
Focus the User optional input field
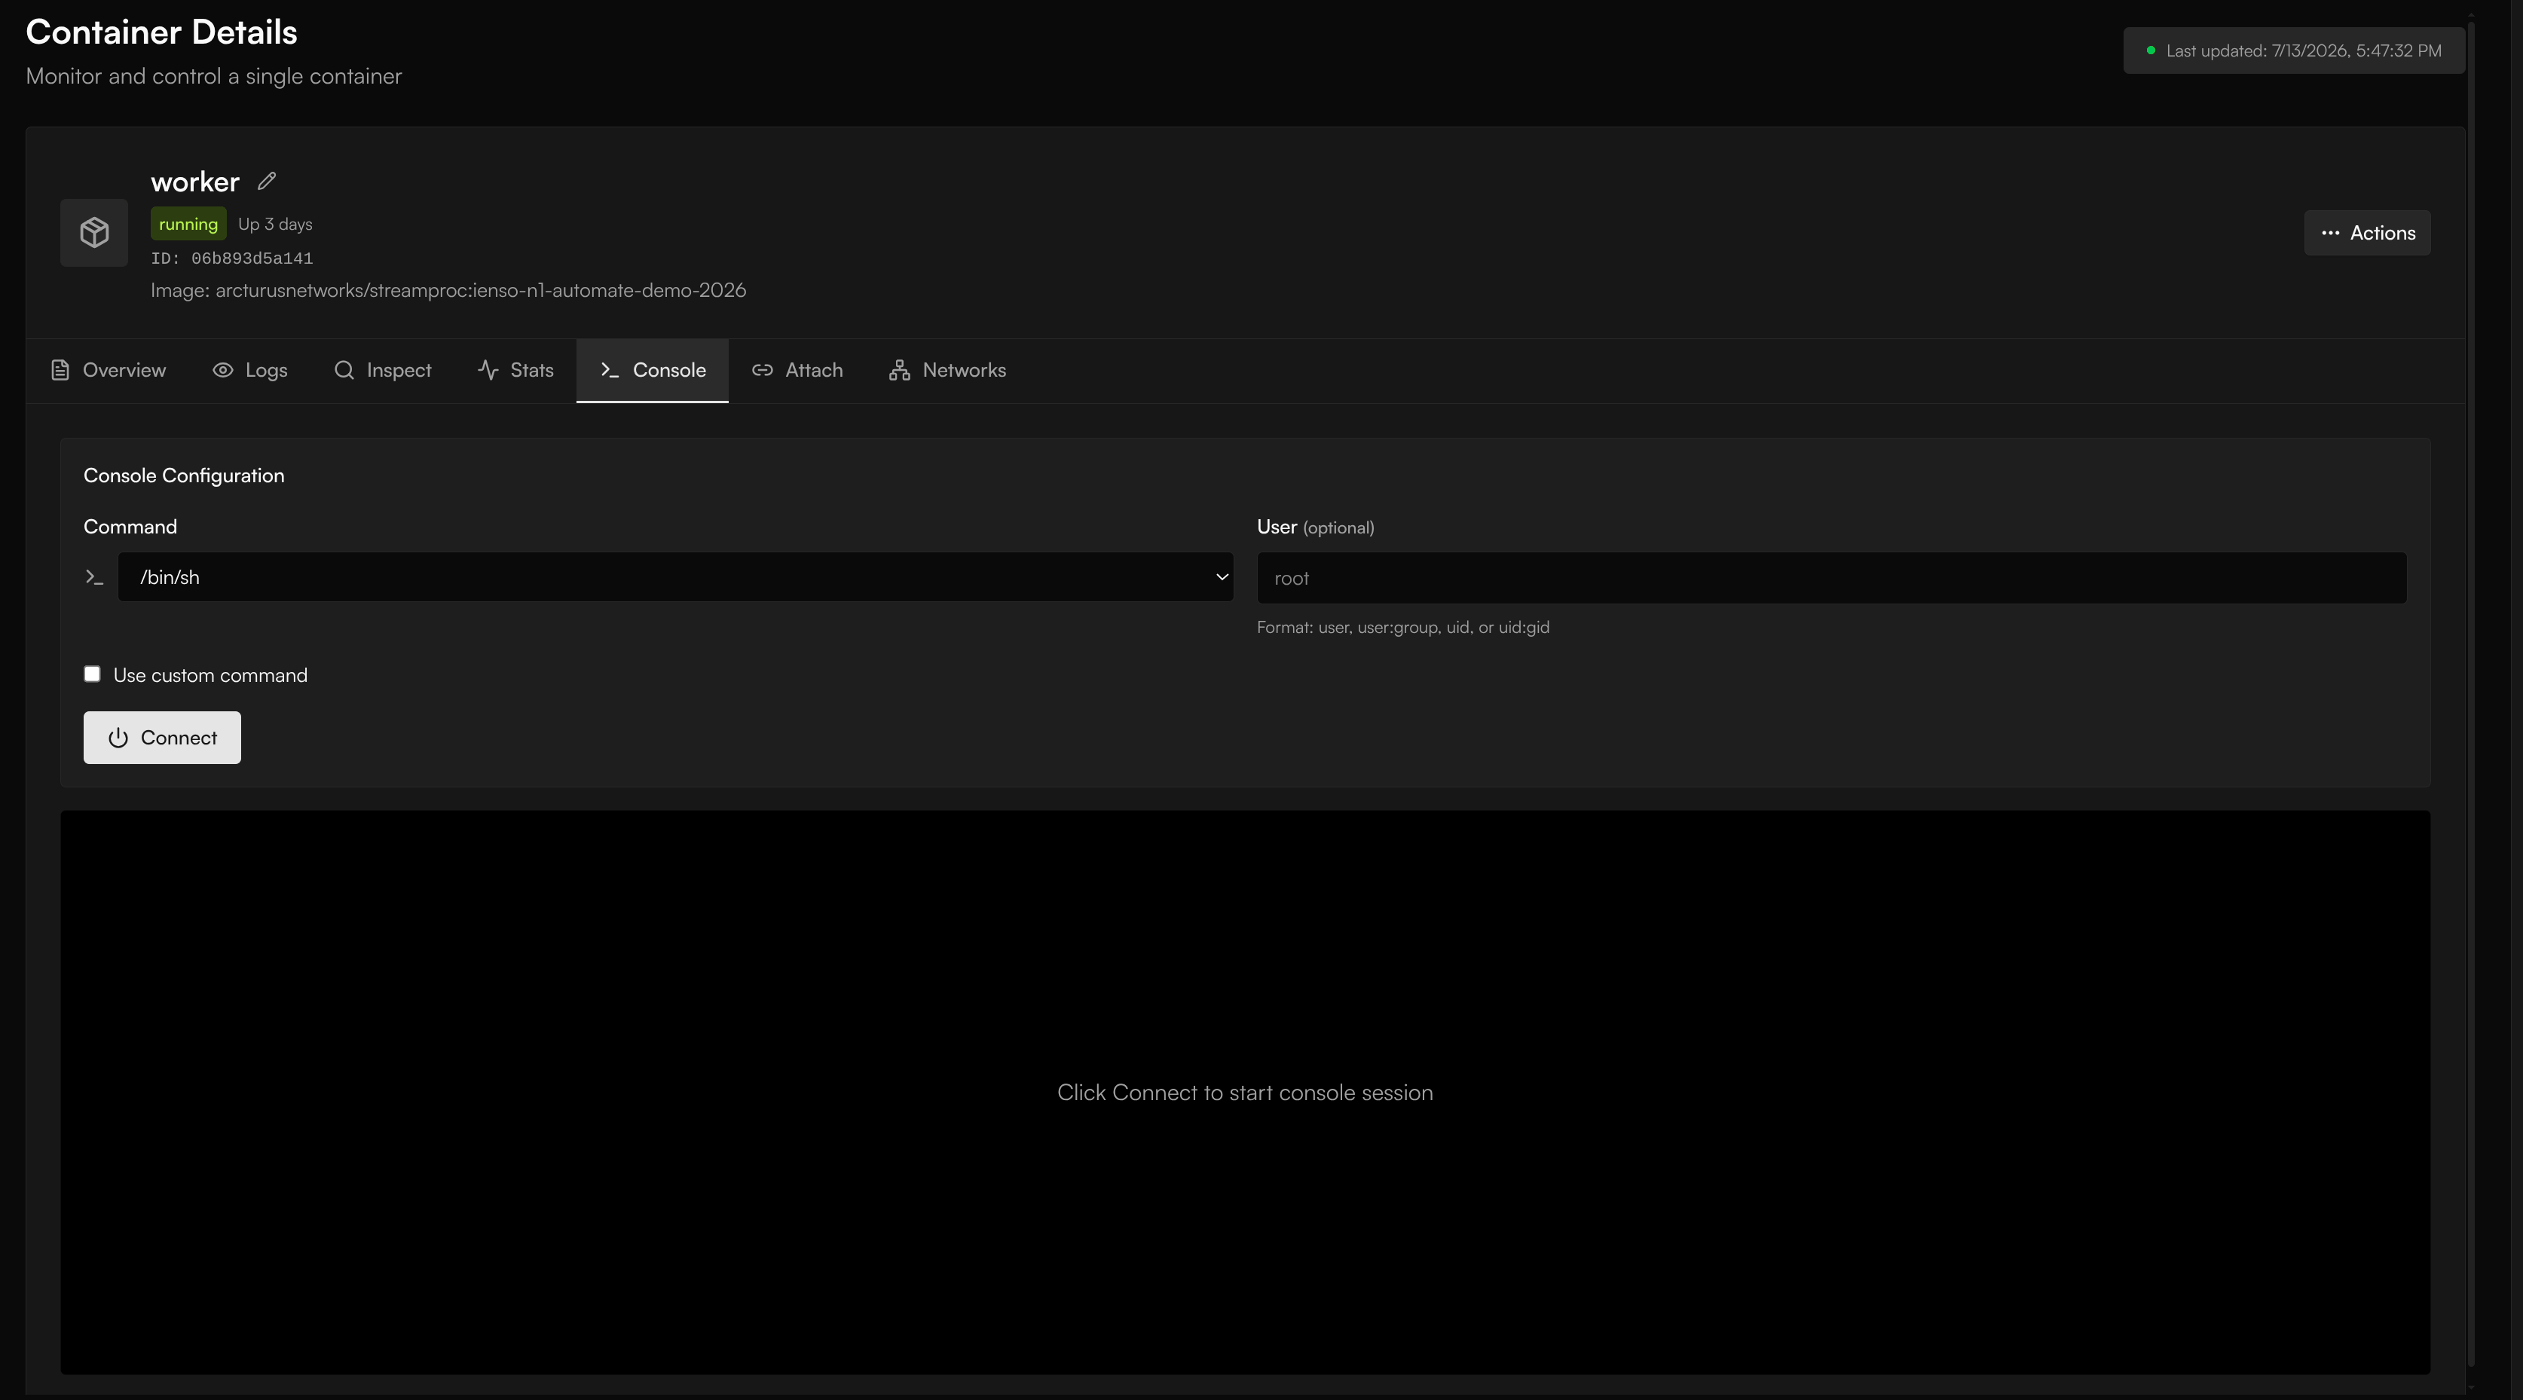point(1831,579)
